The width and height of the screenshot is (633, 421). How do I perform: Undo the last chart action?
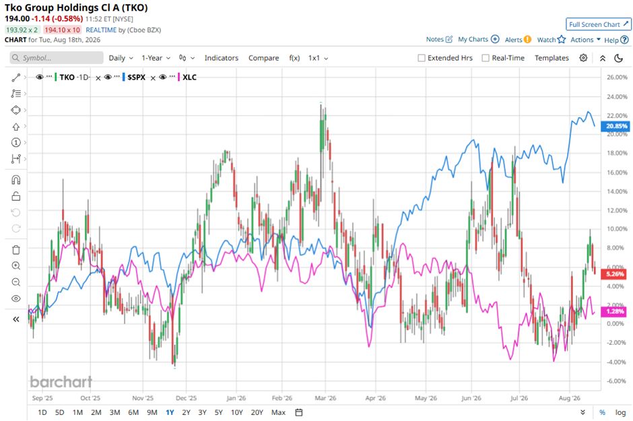(x=15, y=212)
